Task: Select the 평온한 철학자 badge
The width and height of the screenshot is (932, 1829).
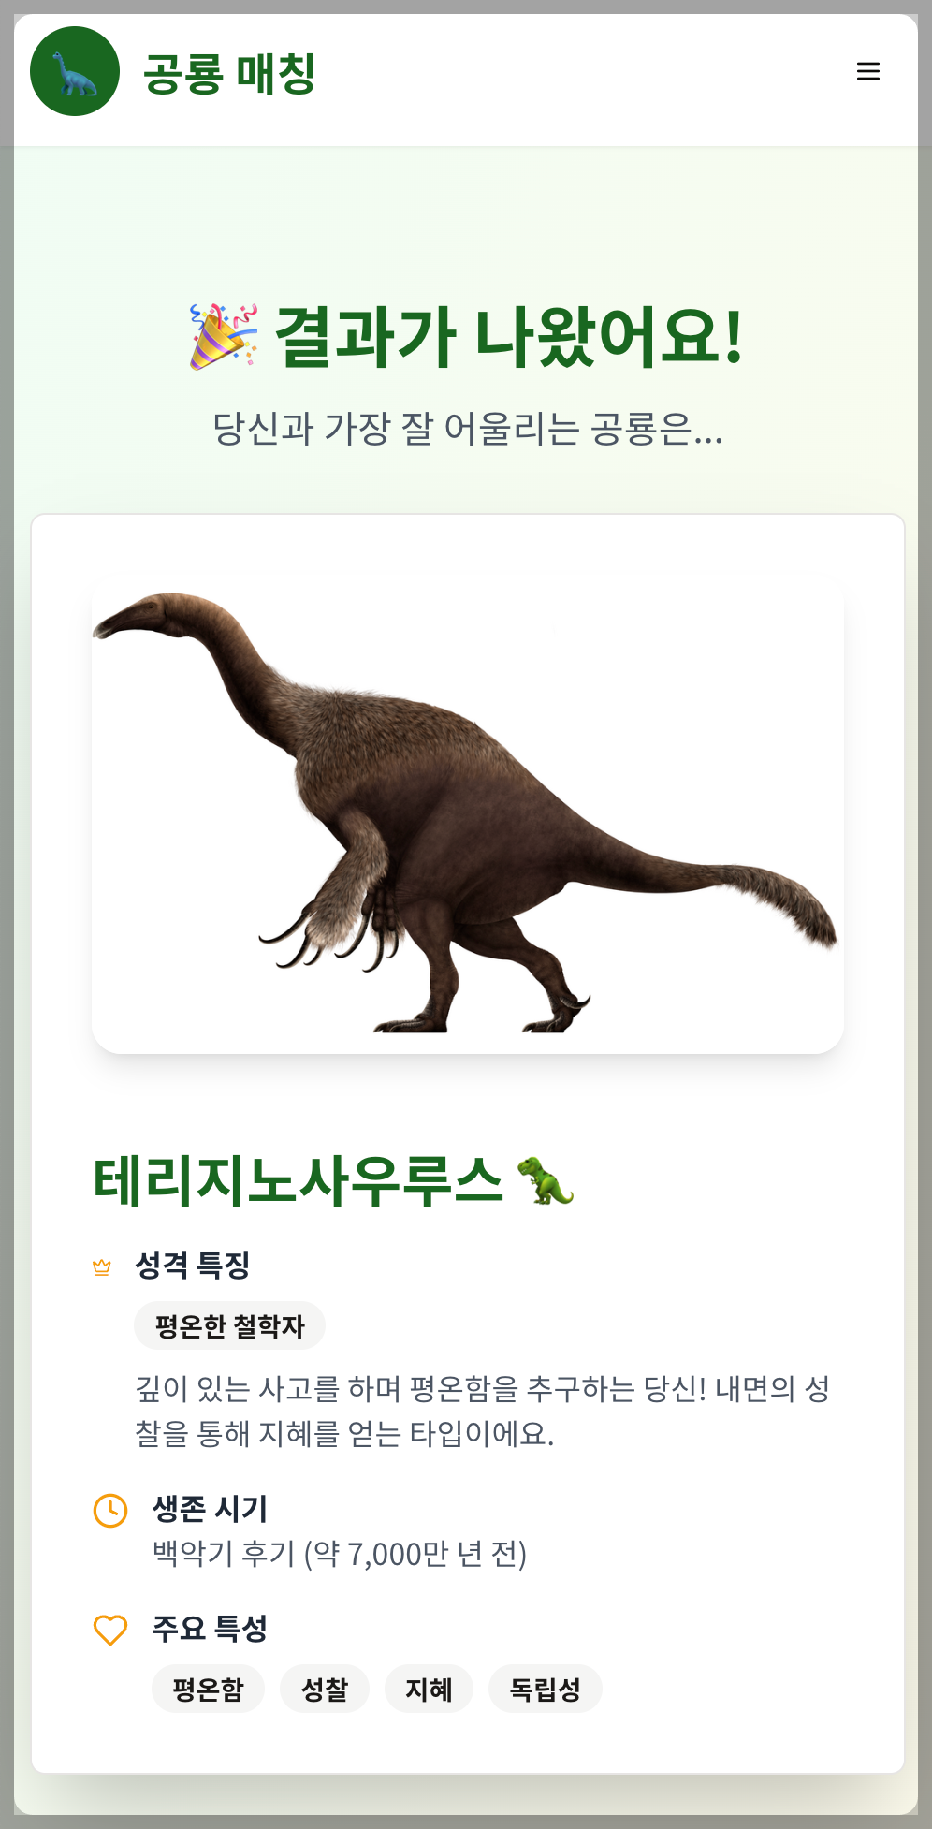Action: click(x=229, y=1325)
